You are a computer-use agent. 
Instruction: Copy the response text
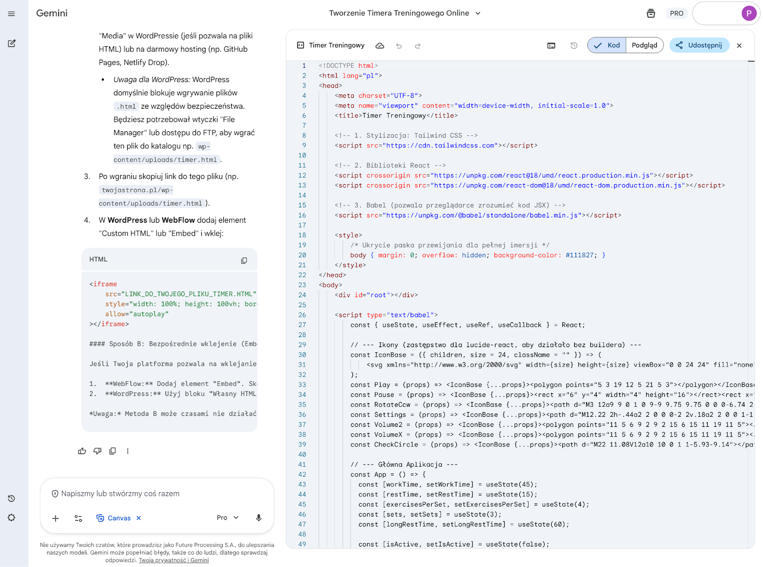113,451
